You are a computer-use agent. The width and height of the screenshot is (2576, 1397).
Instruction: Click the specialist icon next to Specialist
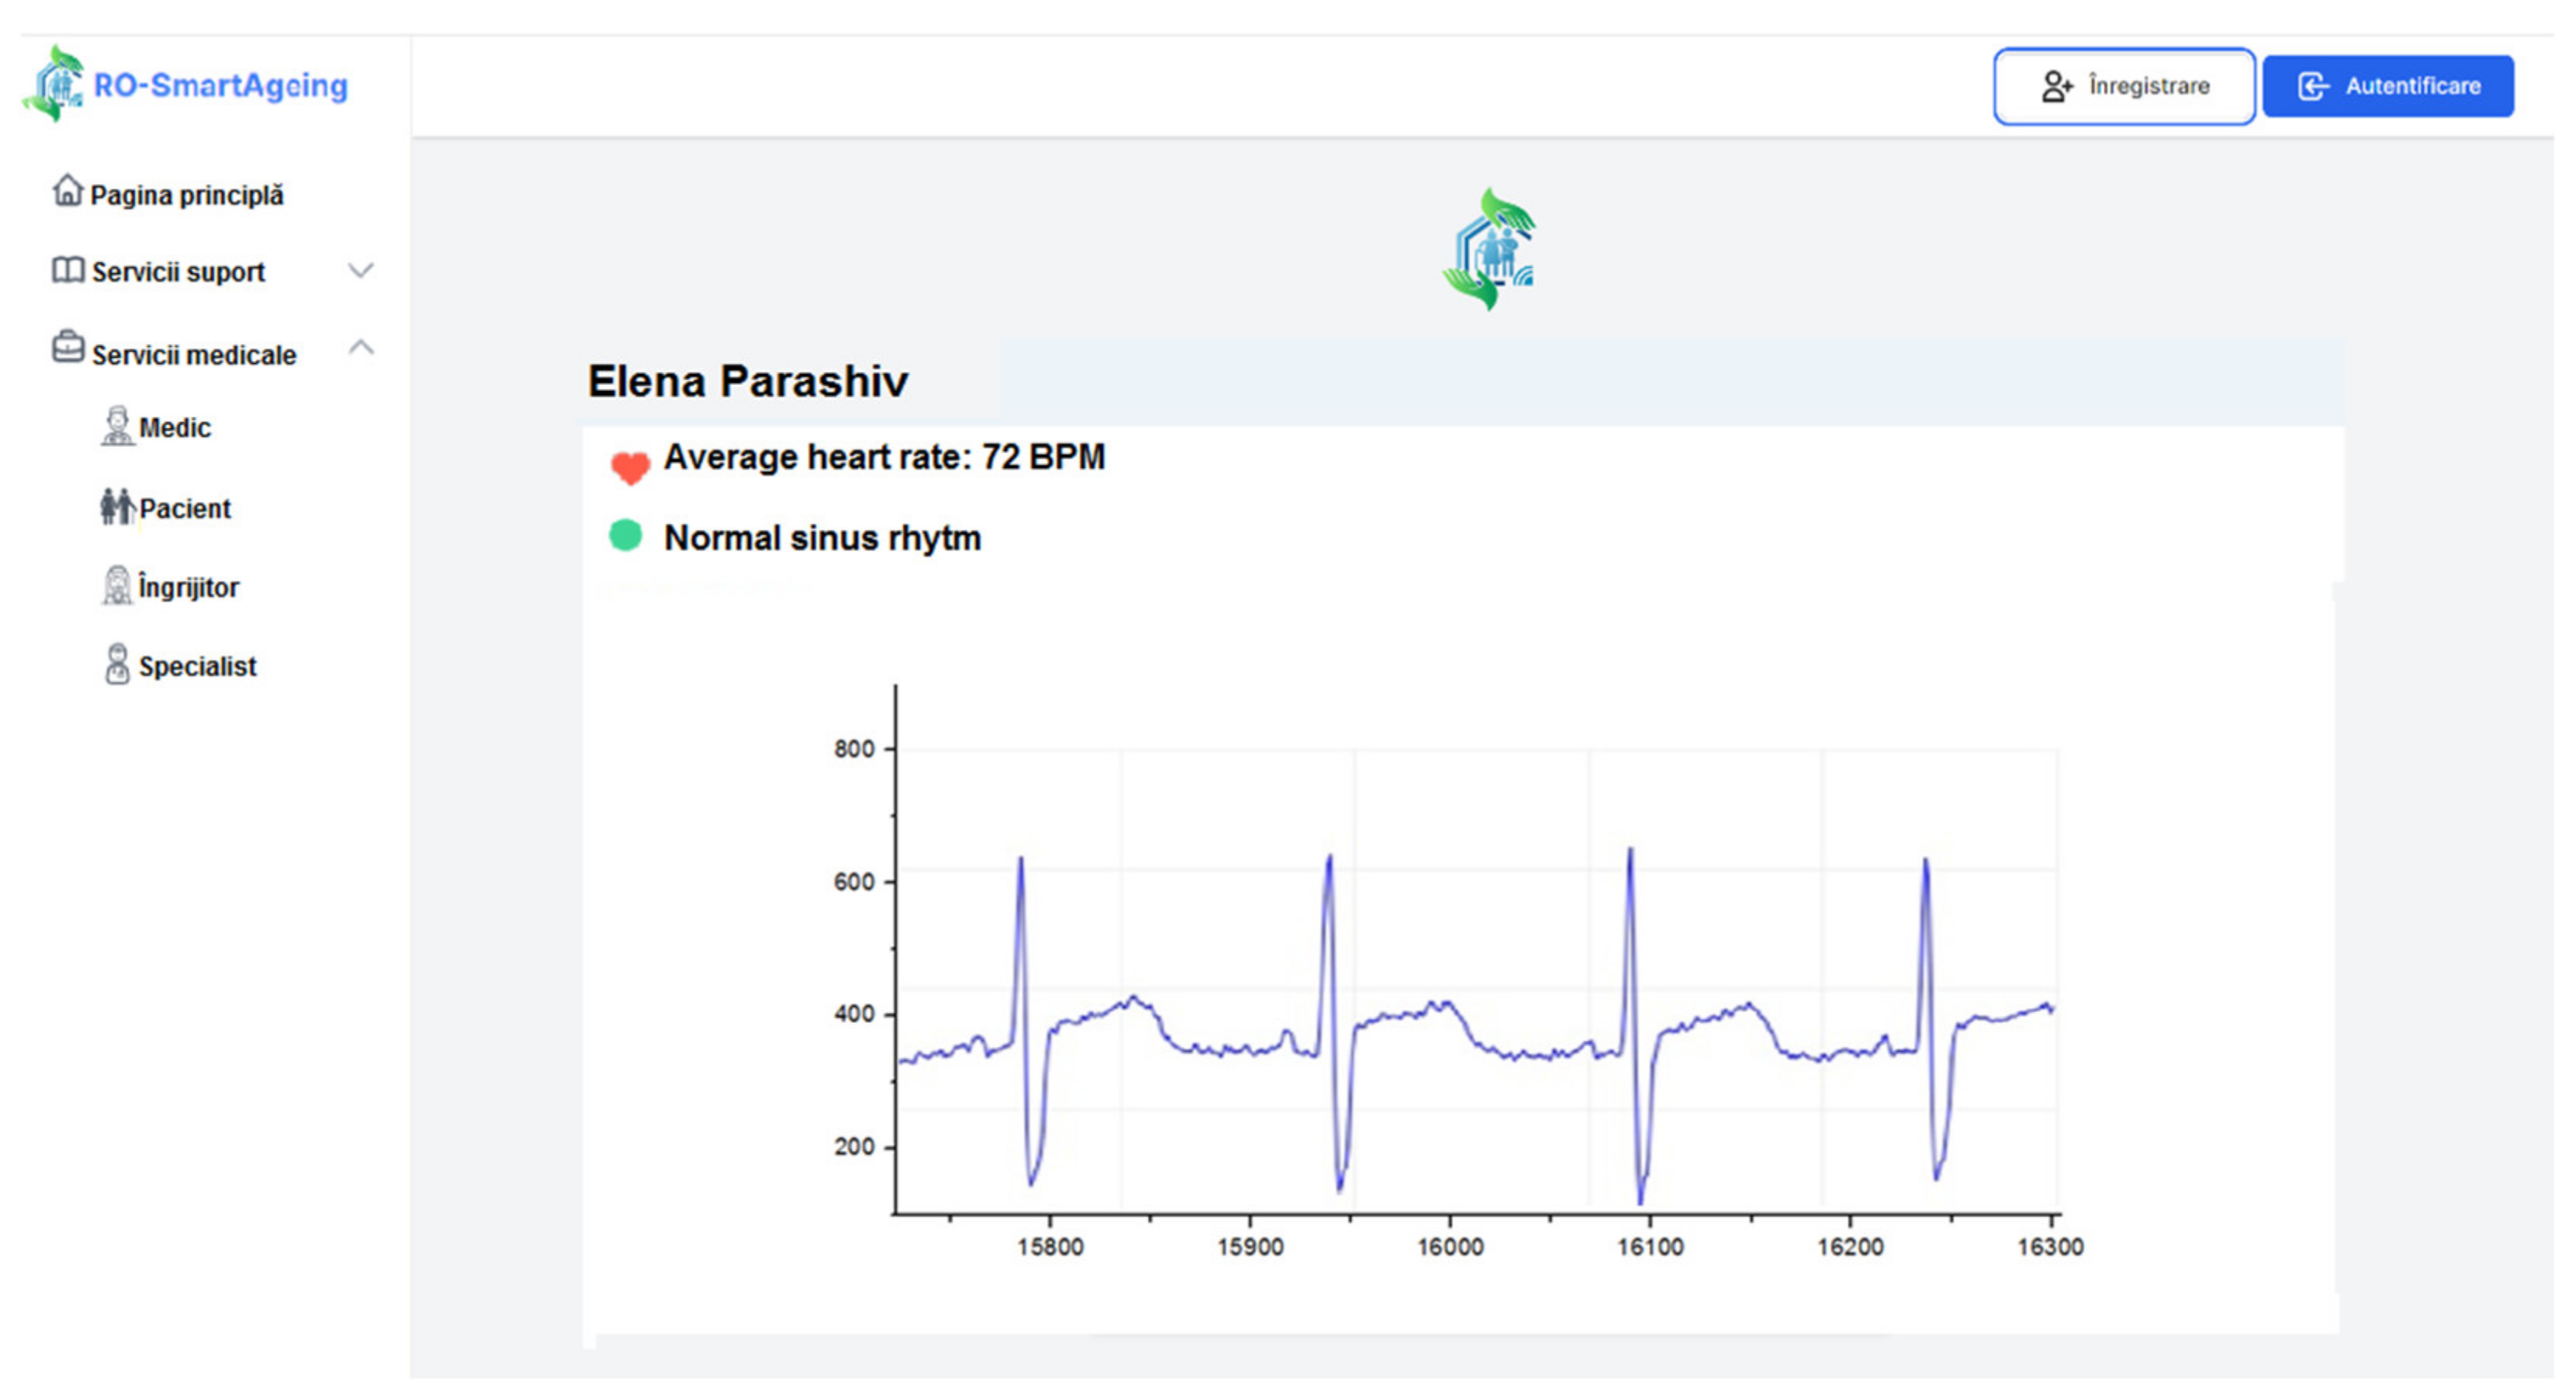point(117,664)
